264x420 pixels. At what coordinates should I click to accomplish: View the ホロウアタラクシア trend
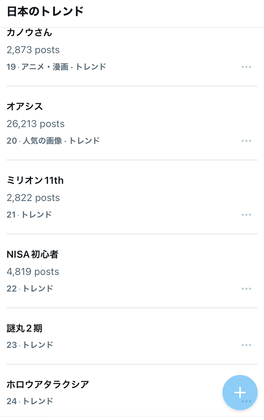click(48, 384)
